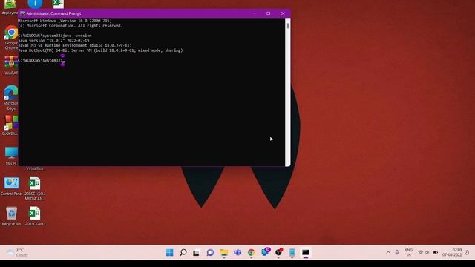475x267 pixels.
Task: Open Wi-Fi network settings in tray
Action: pos(420,252)
